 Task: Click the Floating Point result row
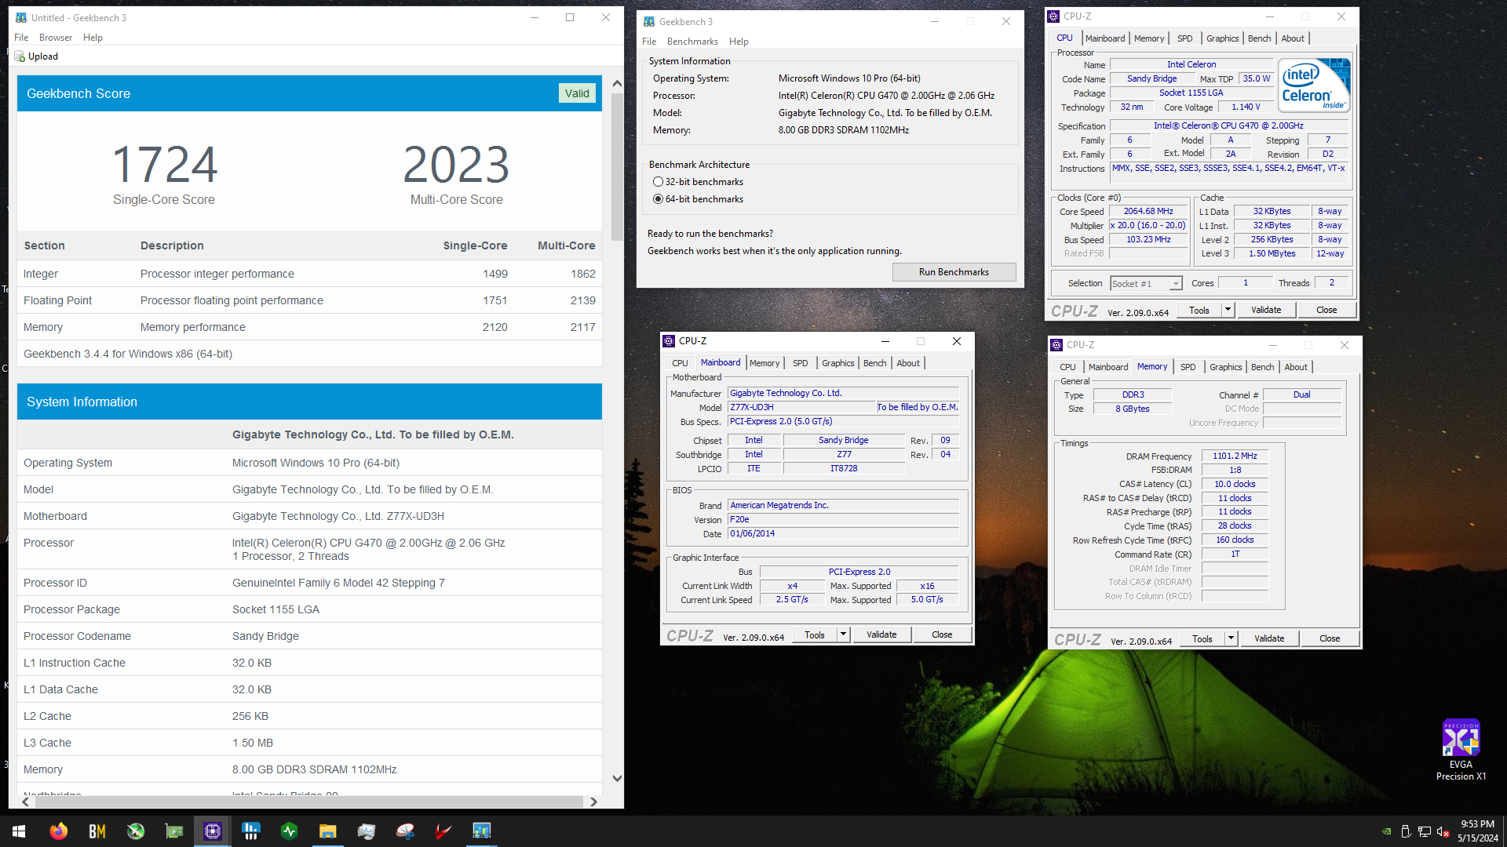309,300
